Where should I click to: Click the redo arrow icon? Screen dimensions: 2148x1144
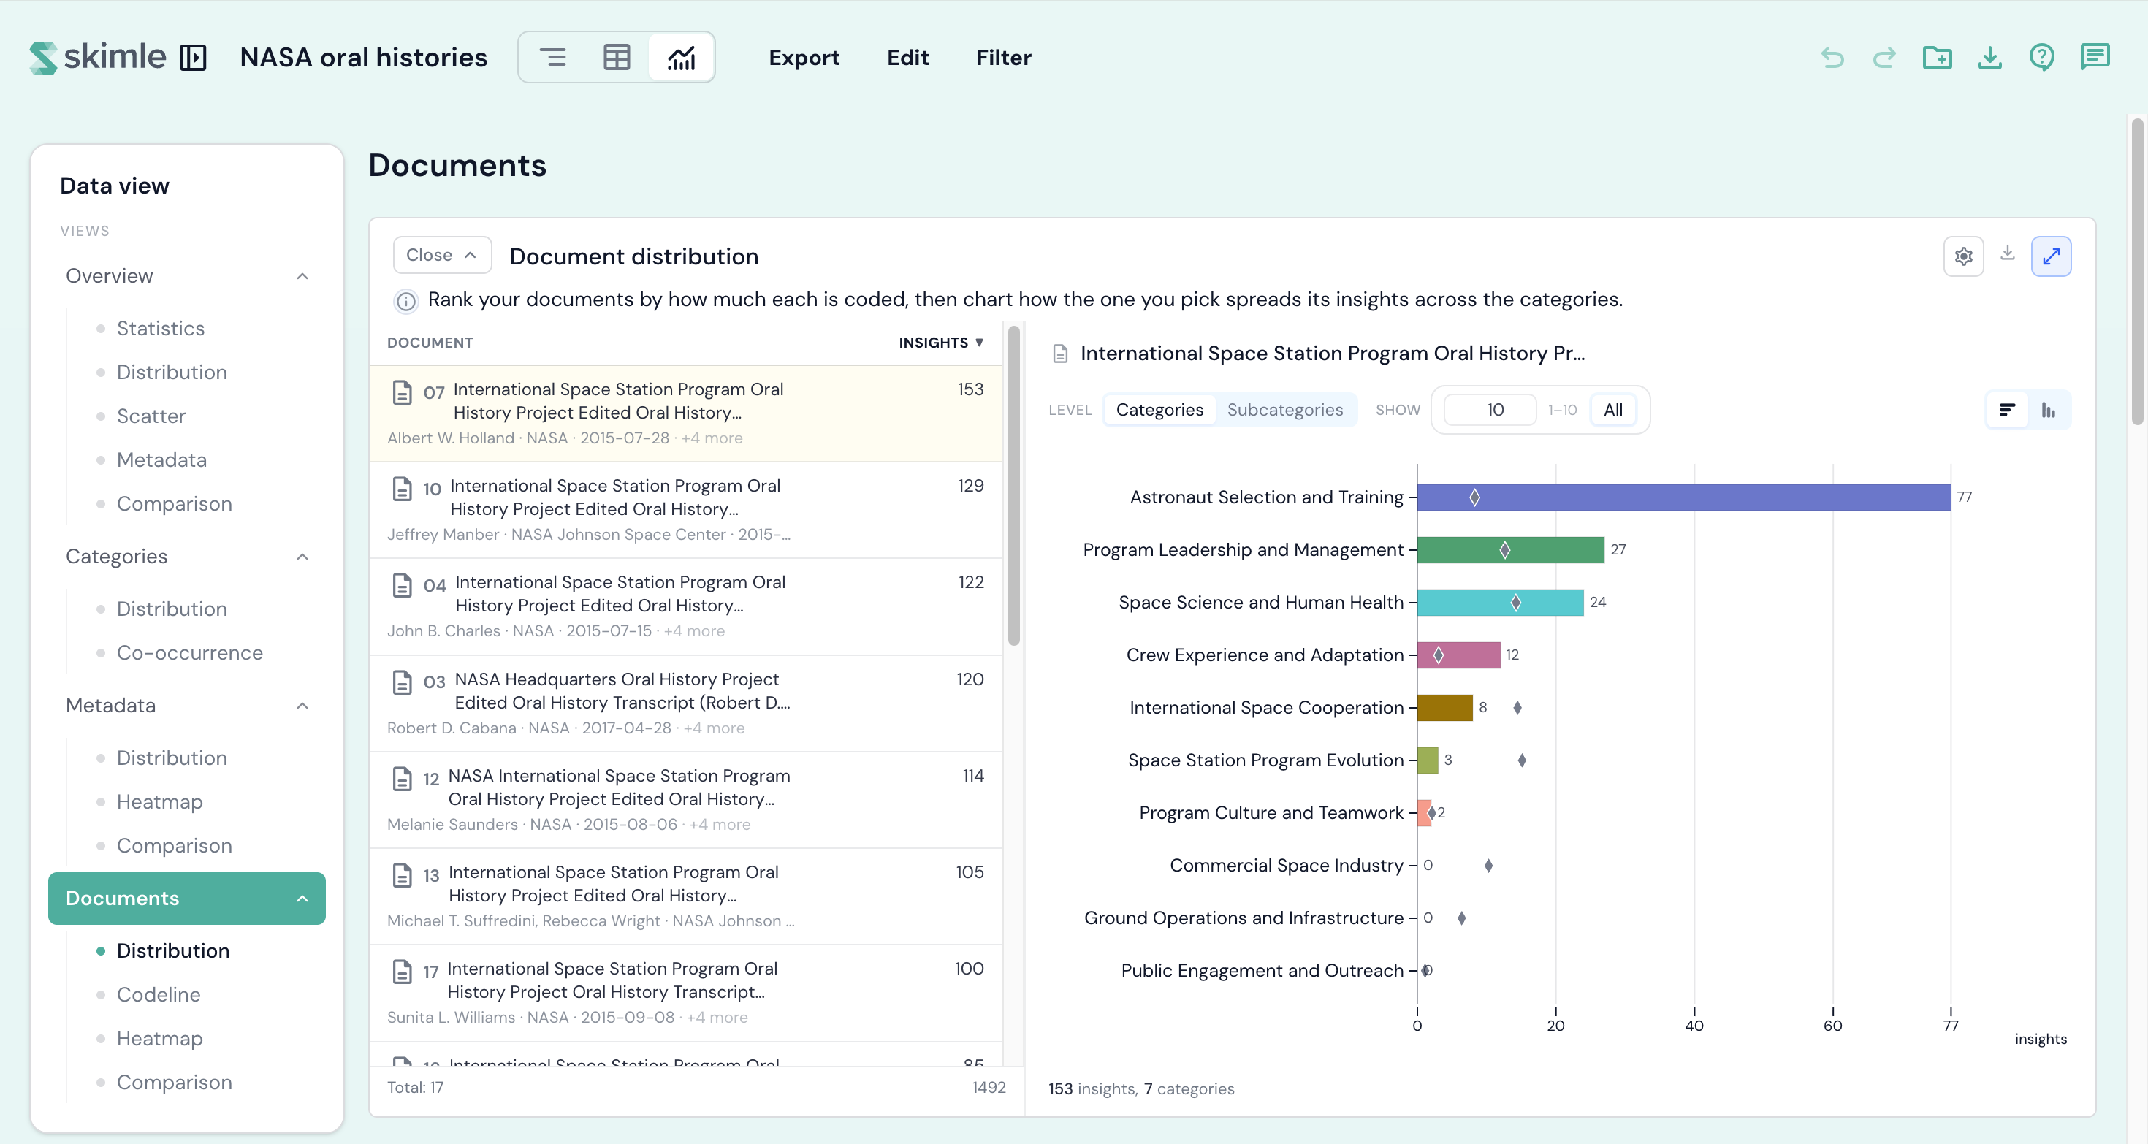1884,58
